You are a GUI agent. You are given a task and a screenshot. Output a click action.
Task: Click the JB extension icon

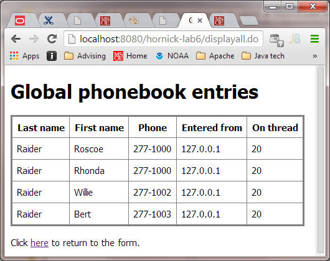(295, 39)
